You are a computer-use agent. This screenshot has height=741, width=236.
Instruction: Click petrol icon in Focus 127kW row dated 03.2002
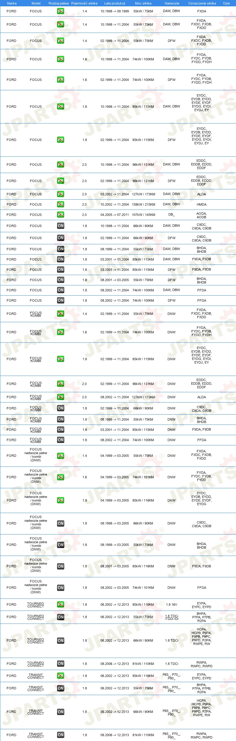point(60,194)
